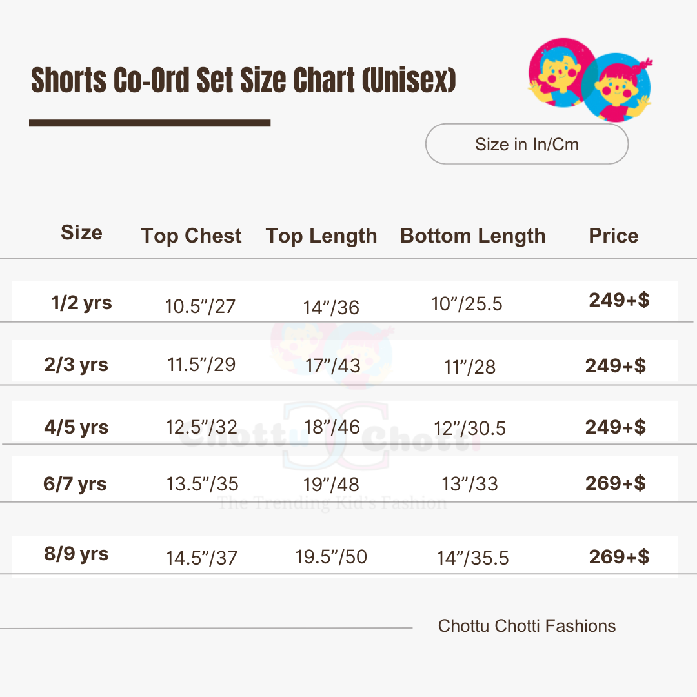
Task: Click the 19.5”/50 top length value
Action: (x=331, y=556)
